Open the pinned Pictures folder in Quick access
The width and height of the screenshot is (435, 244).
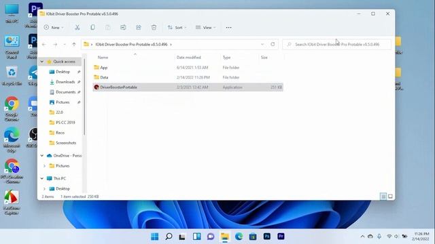coord(63,102)
